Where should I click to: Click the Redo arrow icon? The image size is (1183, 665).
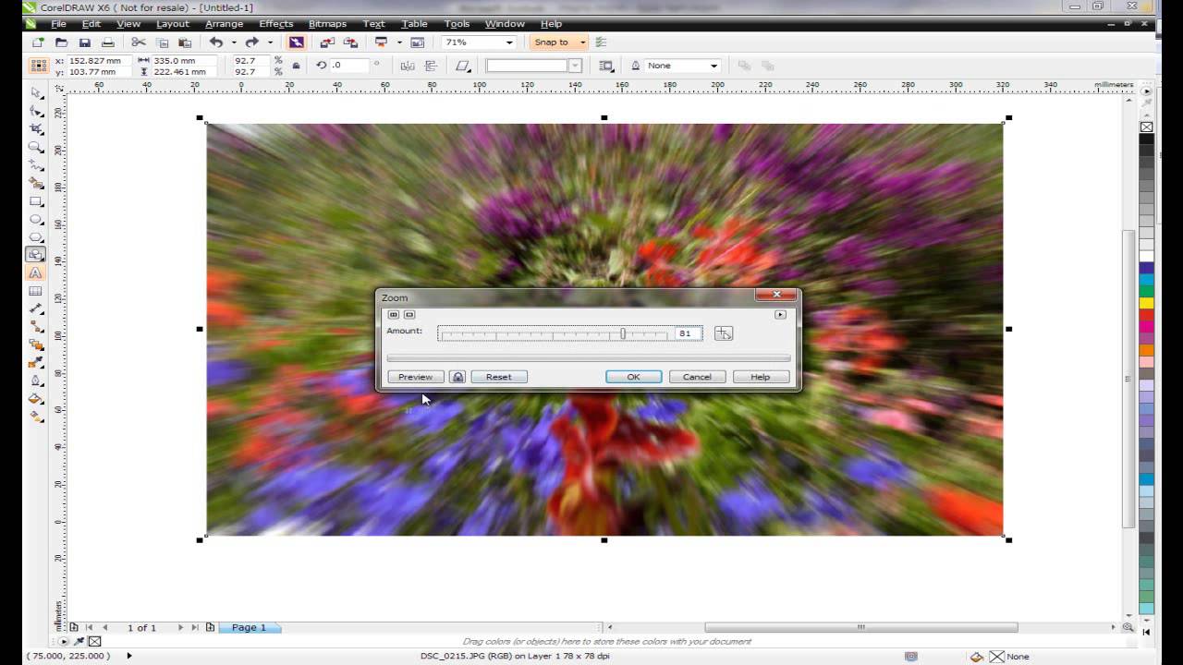(252, 42)
